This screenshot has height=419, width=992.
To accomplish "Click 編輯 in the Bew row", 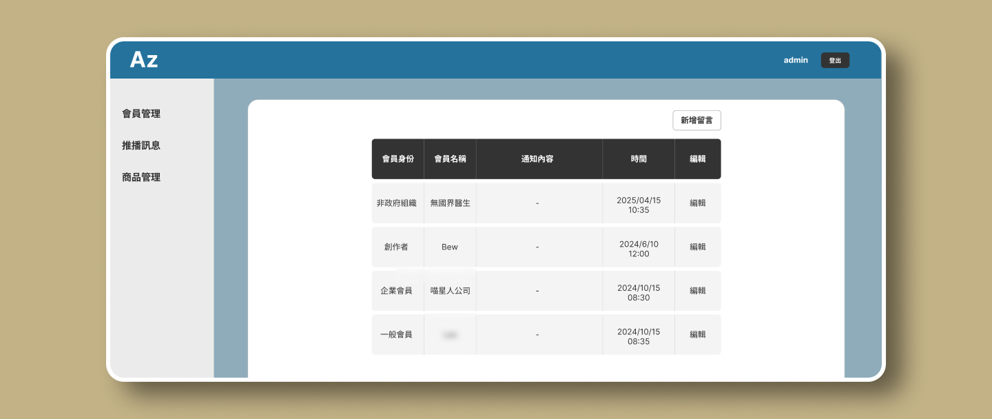I will tap(697, 247).
